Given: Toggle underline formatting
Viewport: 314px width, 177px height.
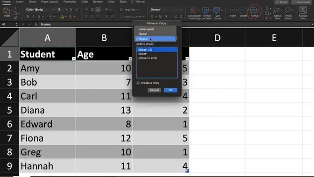Looking at the screenshot, I should [x=39, y=17].
